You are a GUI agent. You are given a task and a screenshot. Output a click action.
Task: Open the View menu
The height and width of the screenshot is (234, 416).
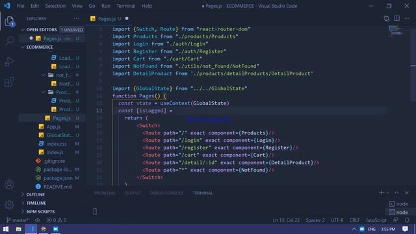tap(77, 6)
